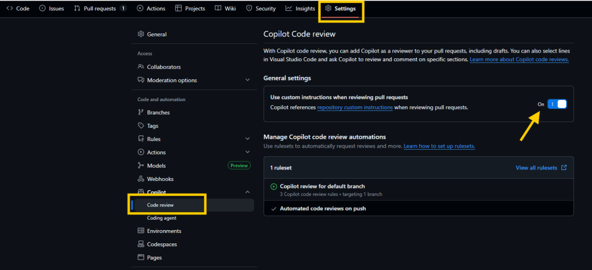
Task: Click the Codespaces icon in sidebar
Action: [141, 245]
